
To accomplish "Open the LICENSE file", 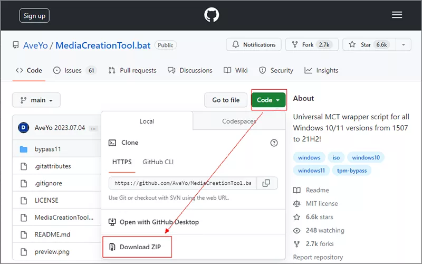I will click(46, 201).
